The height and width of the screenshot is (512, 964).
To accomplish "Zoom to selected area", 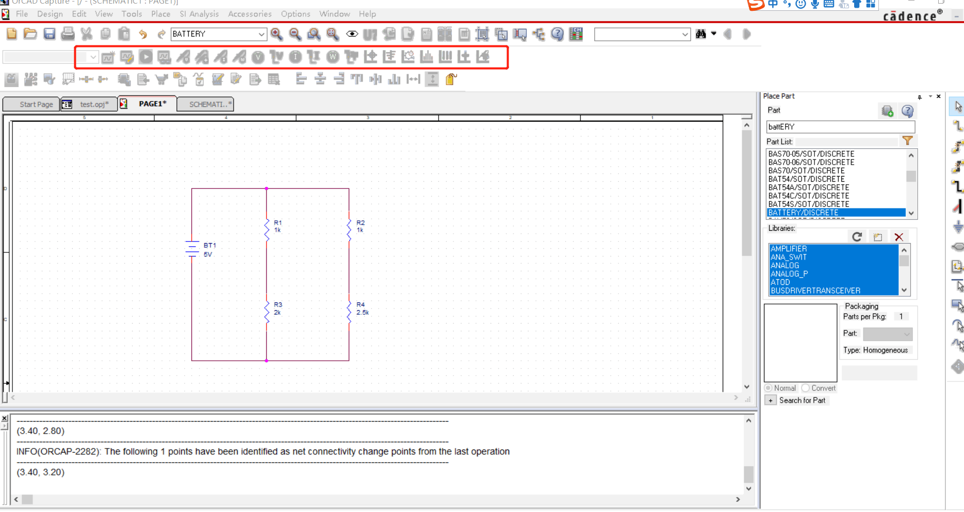I will click(314, 34).
